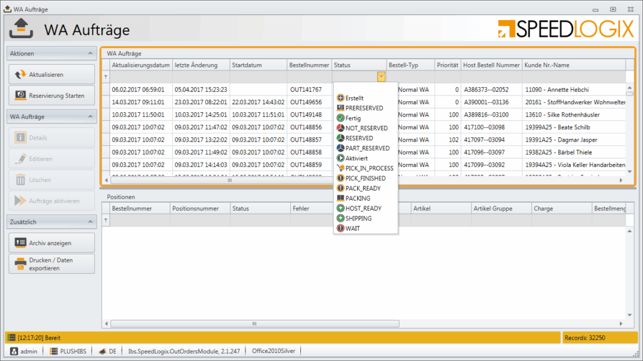Image resolution: width=643 pixels, height=361 pixels.
Task: Collapse the Aktionen panel section
Action: click(x=90, y=54)
